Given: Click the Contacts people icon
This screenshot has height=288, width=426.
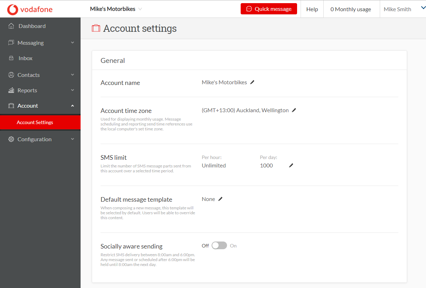Looking at the screenshot, I should tap(11, 75).
